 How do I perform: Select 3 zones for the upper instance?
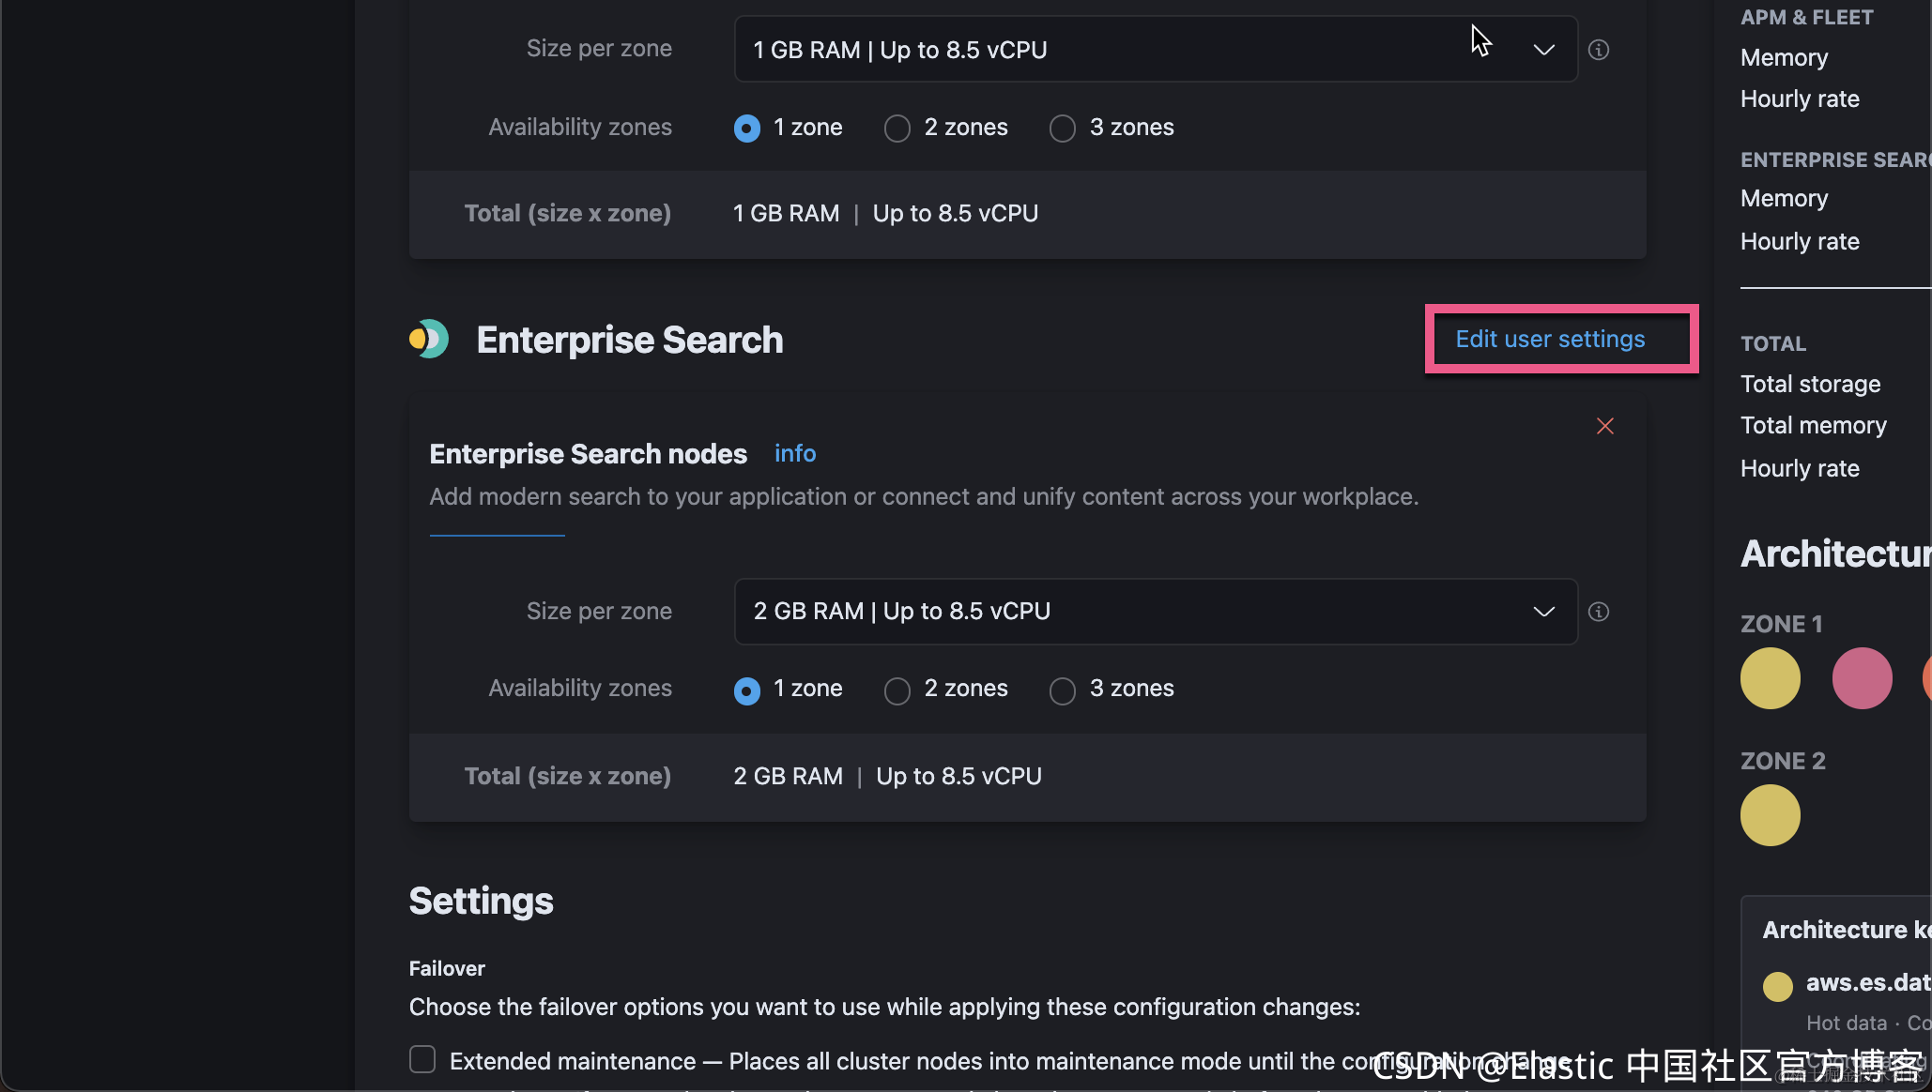click(x=1063, y=129)
